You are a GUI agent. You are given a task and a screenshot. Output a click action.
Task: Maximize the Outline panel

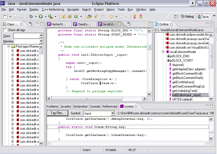212,24
